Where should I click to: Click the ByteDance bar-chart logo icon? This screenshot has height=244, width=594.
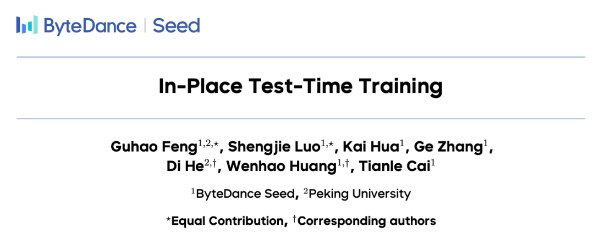pos(27,25)
